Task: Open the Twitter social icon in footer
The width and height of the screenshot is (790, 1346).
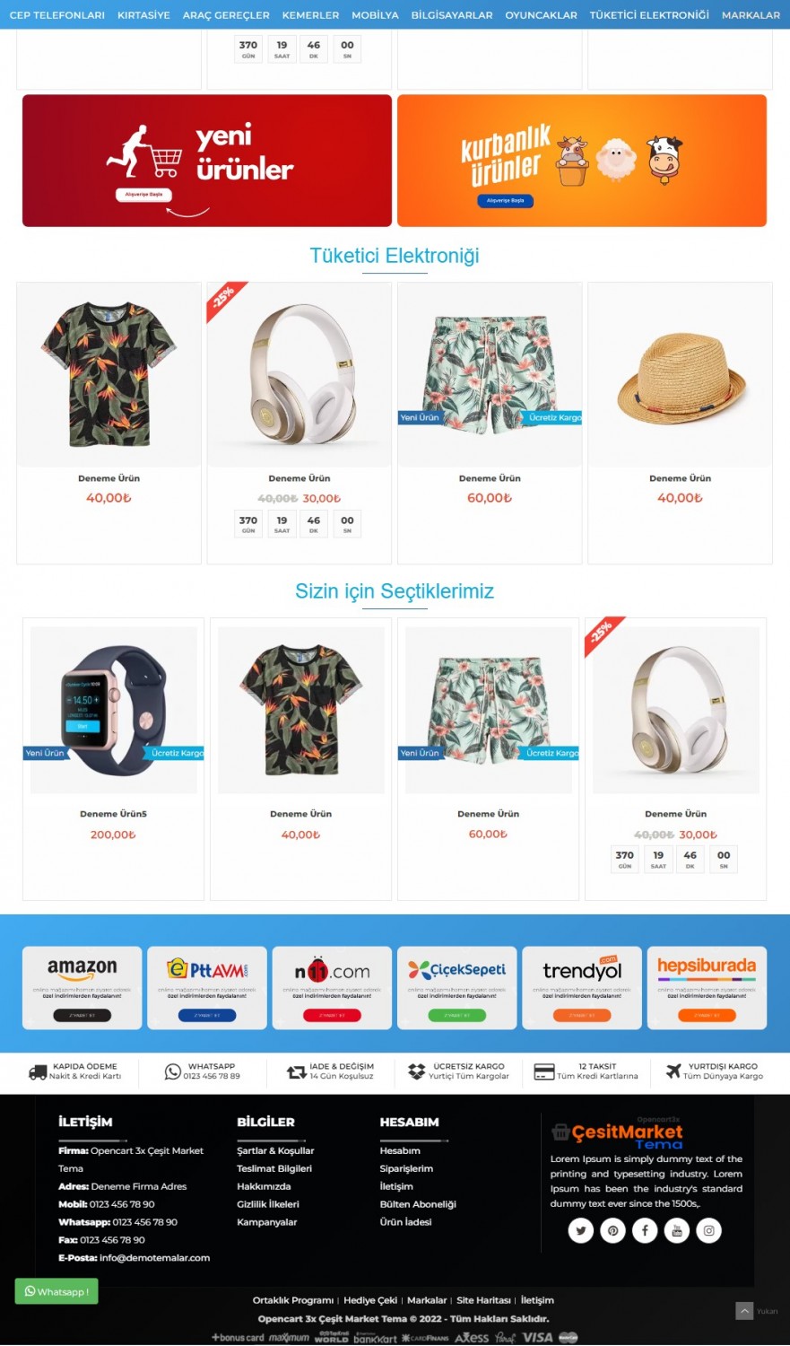Action: pos(581,1230)
